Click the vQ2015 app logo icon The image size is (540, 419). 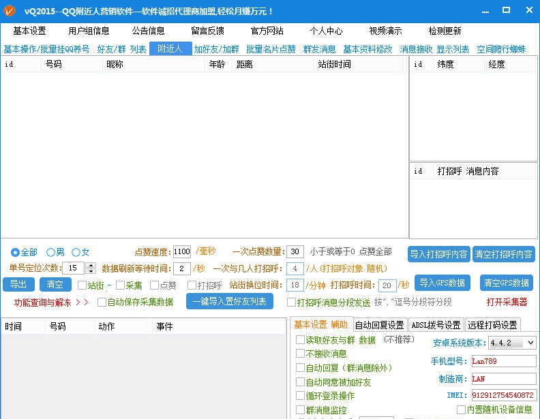[10, 11]
